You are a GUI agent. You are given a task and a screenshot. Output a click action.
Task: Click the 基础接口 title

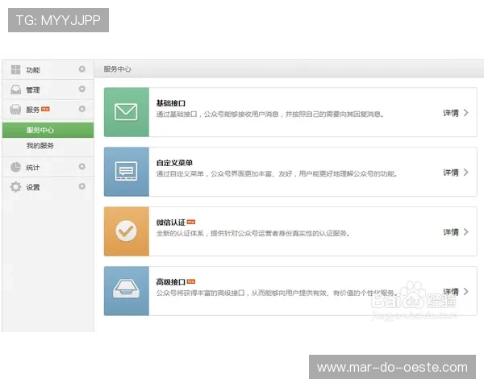click(x=171, y=103)
